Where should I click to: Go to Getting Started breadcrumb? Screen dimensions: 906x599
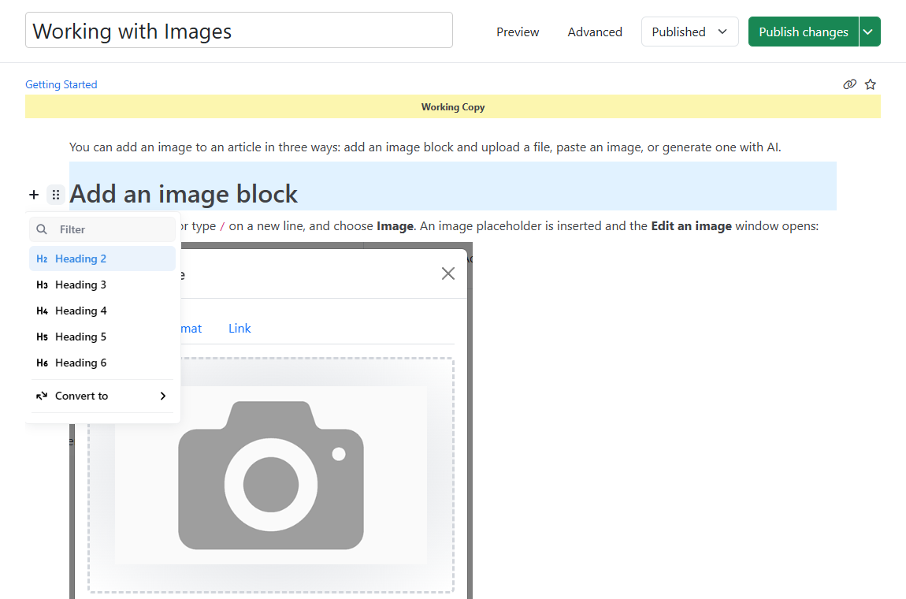point(61,84)
